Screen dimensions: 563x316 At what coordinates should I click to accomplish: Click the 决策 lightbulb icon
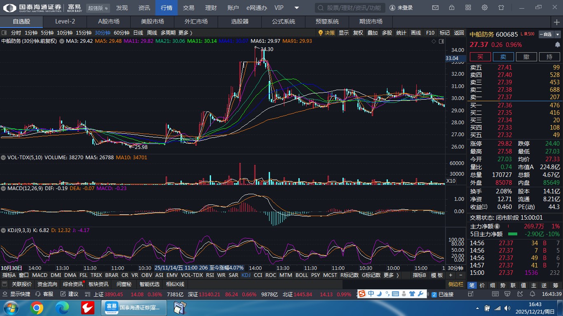(320, 33)
